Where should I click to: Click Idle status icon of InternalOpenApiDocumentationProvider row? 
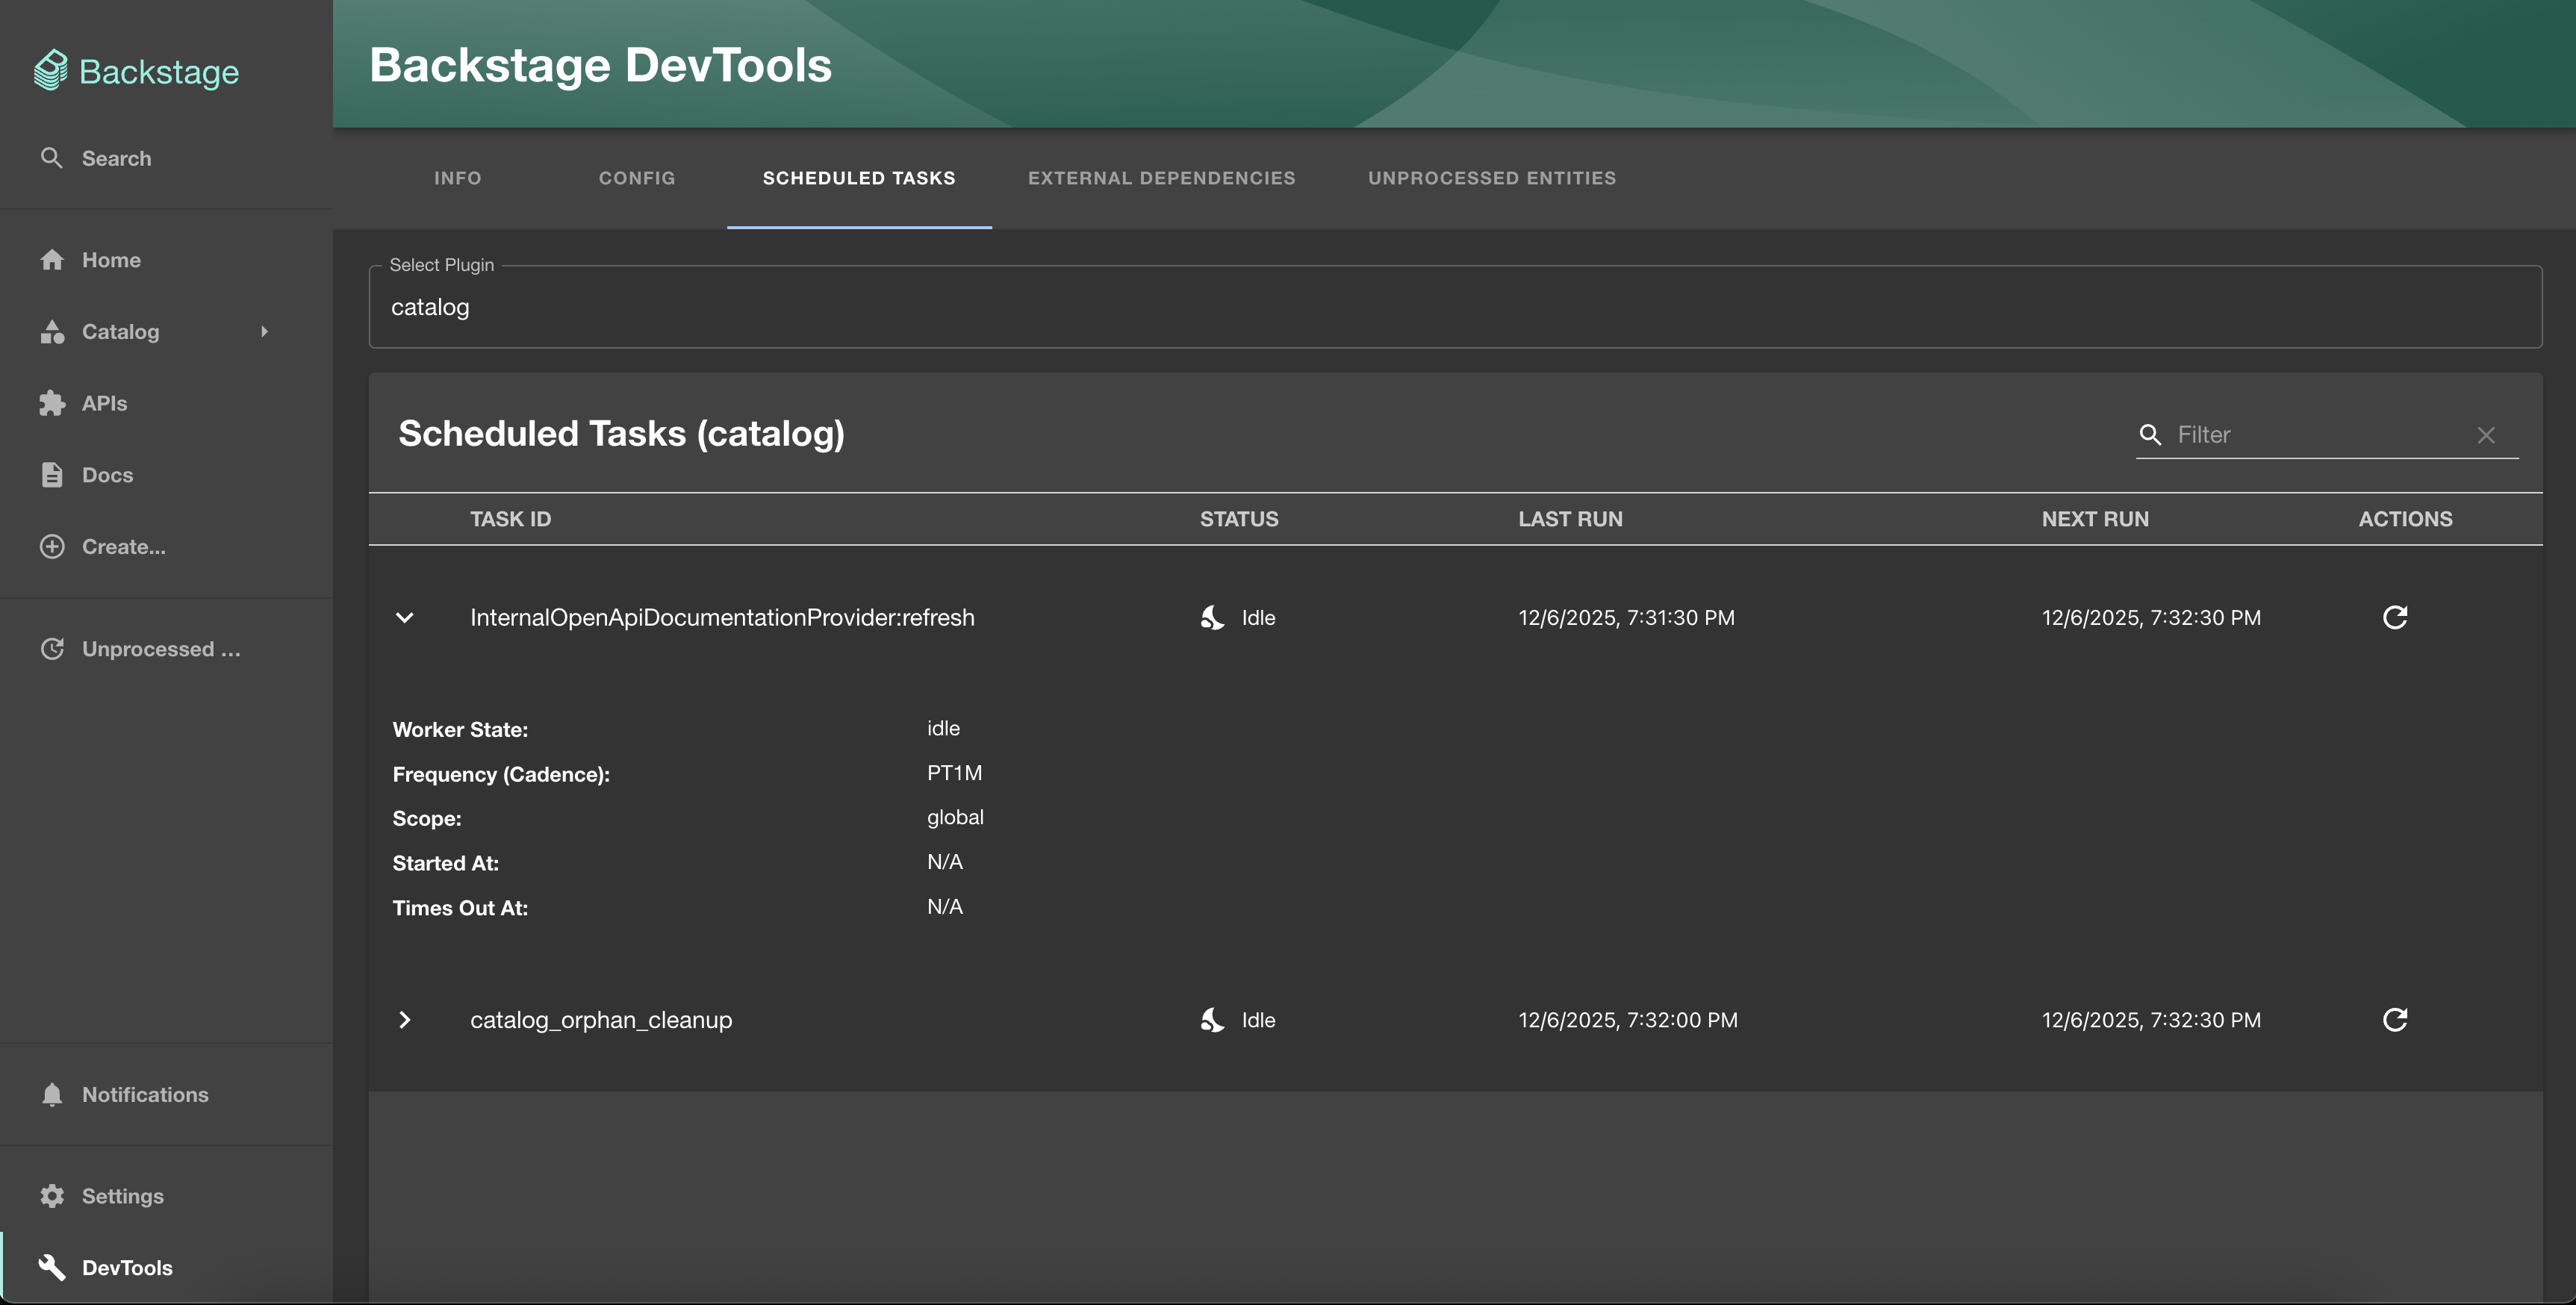(x=1212, y=617)
